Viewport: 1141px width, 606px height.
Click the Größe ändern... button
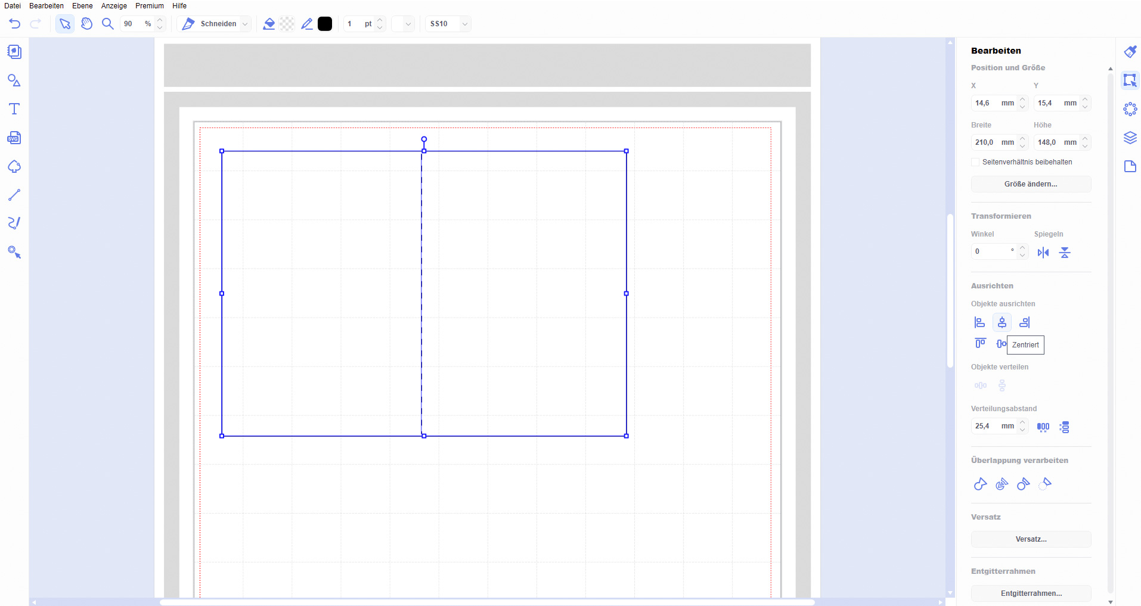point(1031,184)
